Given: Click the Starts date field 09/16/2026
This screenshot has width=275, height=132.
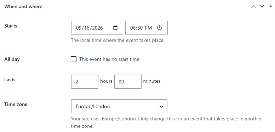Looking at the screenshot, I should (x=97, y=28).
